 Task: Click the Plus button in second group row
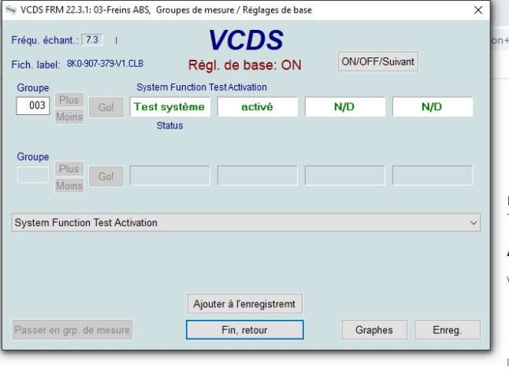[x=69, y=169]
